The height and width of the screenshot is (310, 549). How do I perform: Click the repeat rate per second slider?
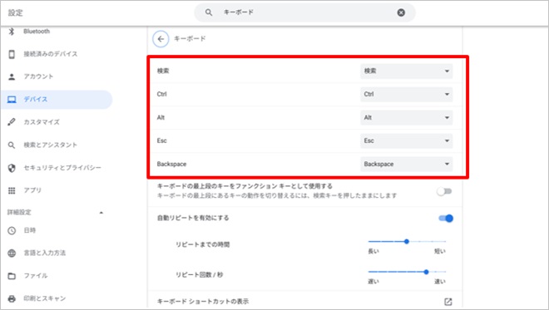[407, 272]
